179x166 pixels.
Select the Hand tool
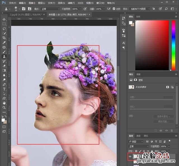pyautogui.click(x=4, y=103)
